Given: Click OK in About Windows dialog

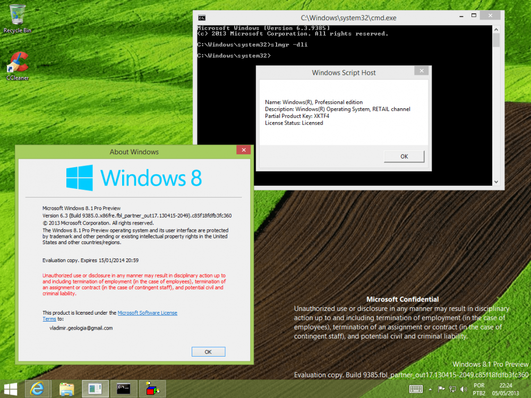Looking at the screenshot, I should (x=208, y=352).
